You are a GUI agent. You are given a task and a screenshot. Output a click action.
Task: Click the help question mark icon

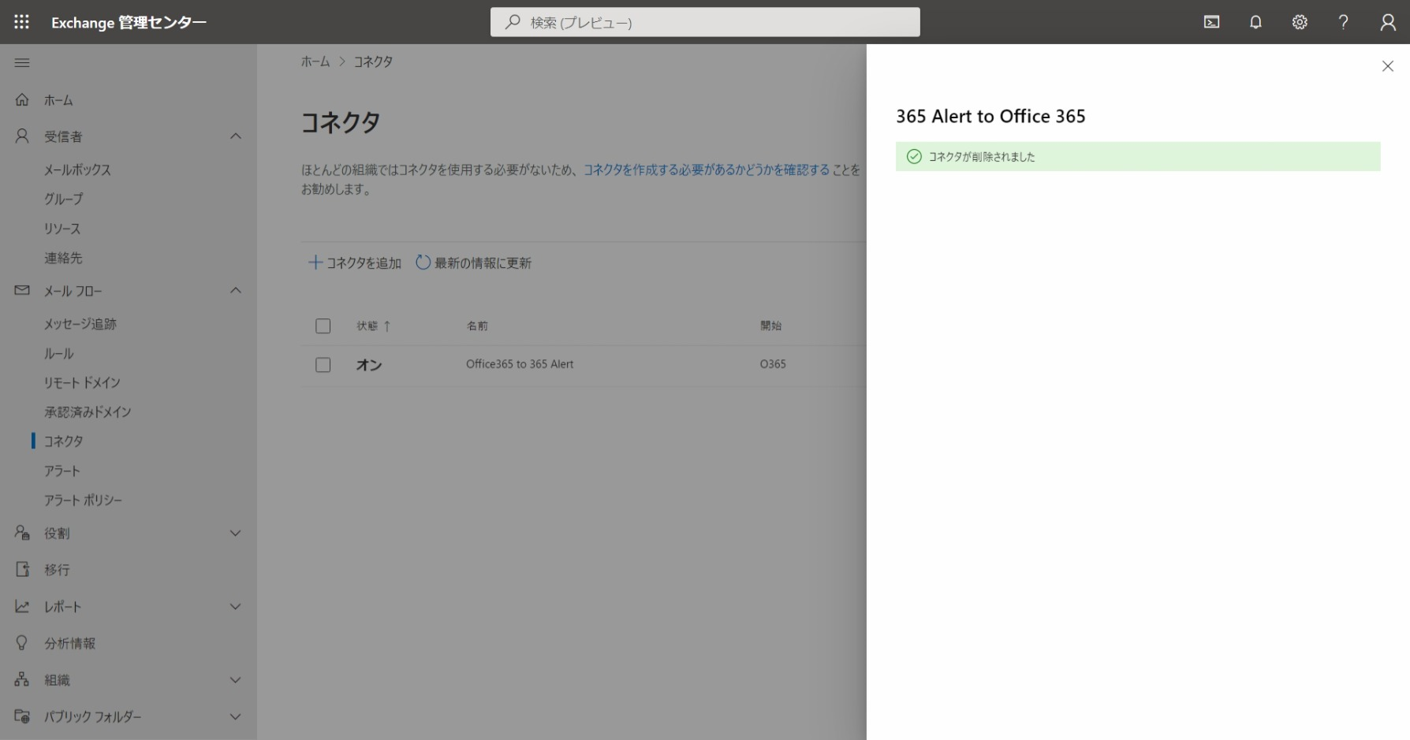1343,22
